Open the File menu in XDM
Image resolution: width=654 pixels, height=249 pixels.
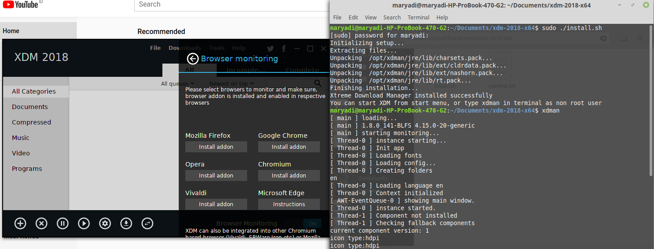(x=155, y=48)
